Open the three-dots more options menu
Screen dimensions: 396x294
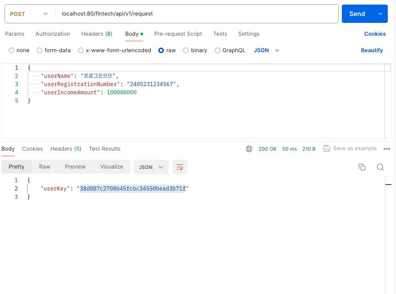click(387, 149)
